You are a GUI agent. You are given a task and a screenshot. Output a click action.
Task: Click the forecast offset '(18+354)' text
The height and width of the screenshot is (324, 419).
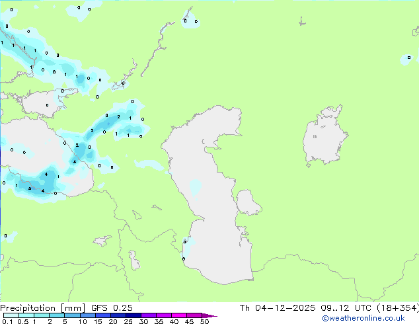pyautogui.click(x=398, y=308)
